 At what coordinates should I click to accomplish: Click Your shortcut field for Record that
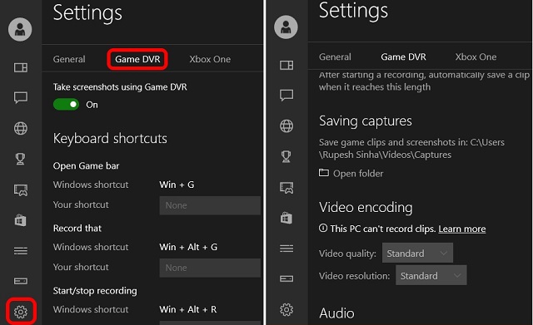[x=210, y=268]
